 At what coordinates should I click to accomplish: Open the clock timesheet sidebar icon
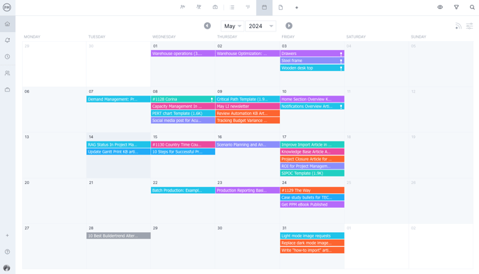(8, 57)
